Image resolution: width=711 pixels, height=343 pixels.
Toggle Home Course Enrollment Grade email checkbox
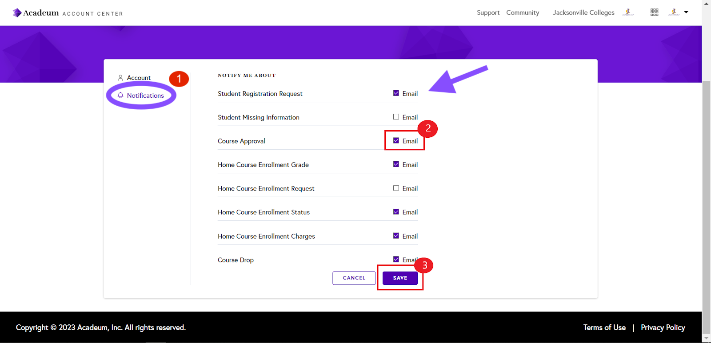(x=396, y=164)
